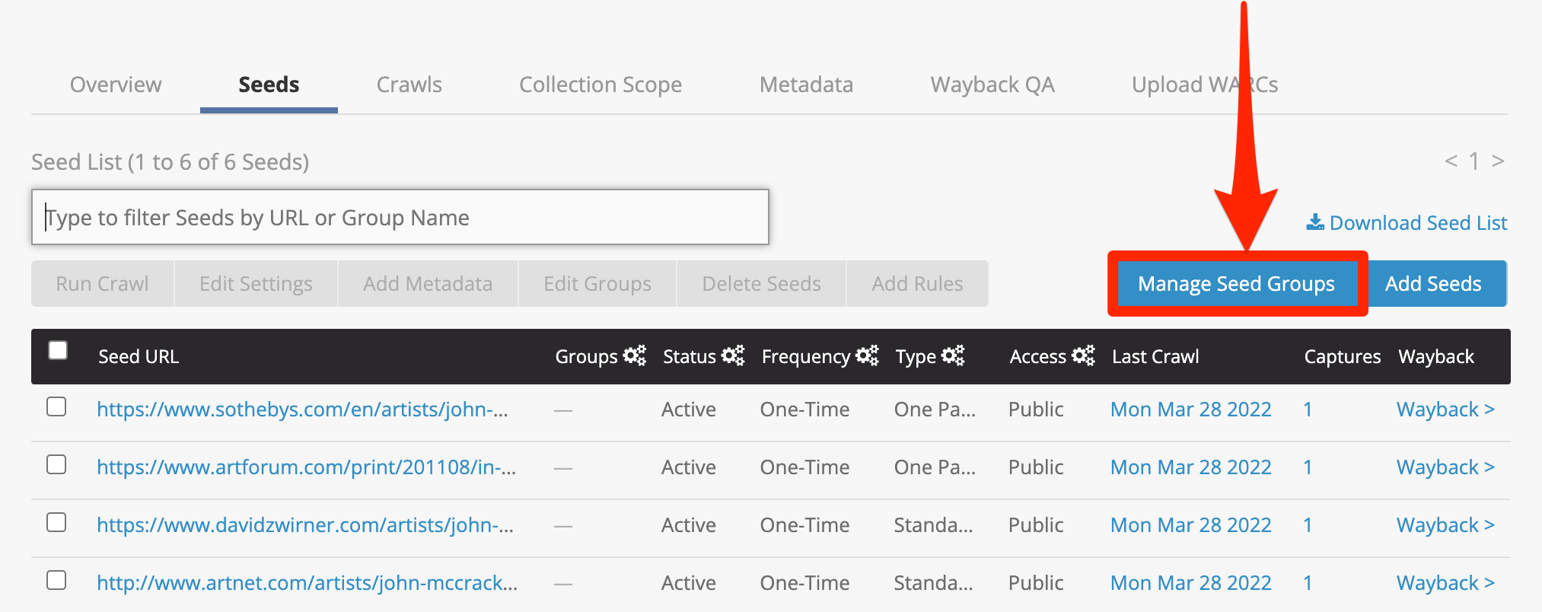Go to previous page with the < arrow

[x=1451, y=161]
